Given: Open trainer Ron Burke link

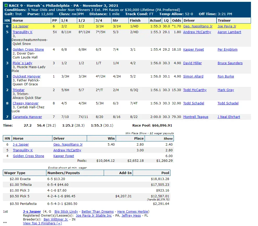Looking at the screenshot, I should (x=226, y=76).
